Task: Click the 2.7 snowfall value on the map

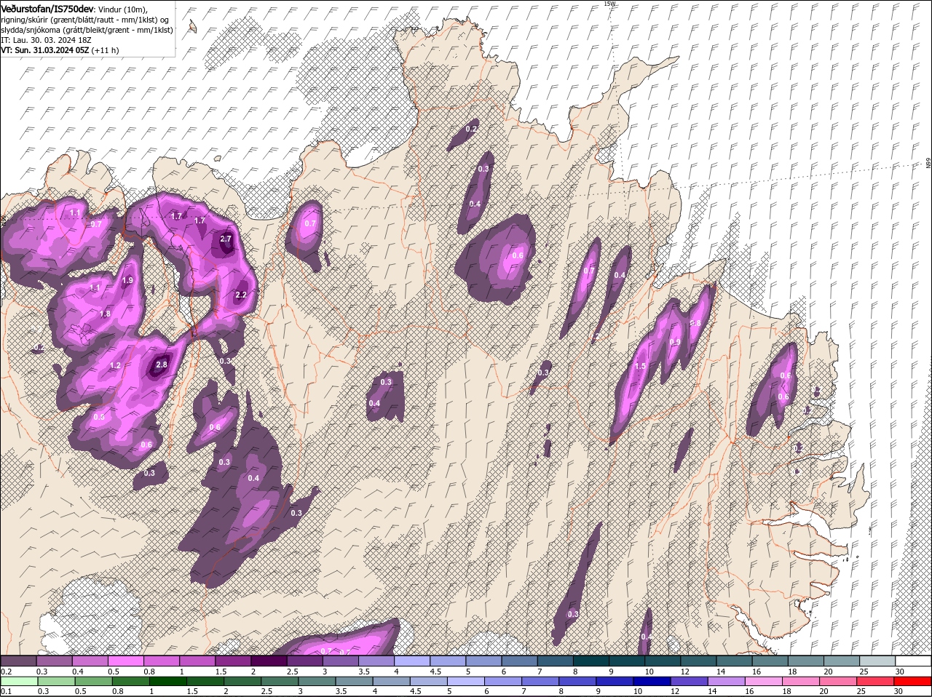Action: tap(226, 239)
